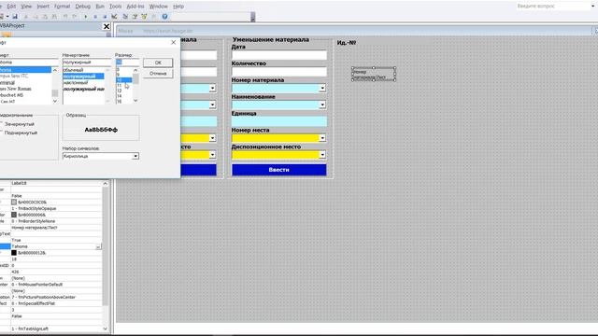598x336 pixels.
Task: Run the macro with the Run Sub icon
Action: click(85, 17)
